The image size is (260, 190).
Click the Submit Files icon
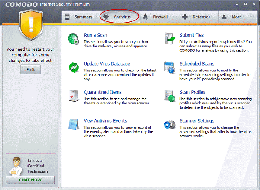[170, 39]
